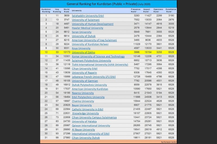
Task: Open the Cihan University Duhok link
Action: [86, 138]
